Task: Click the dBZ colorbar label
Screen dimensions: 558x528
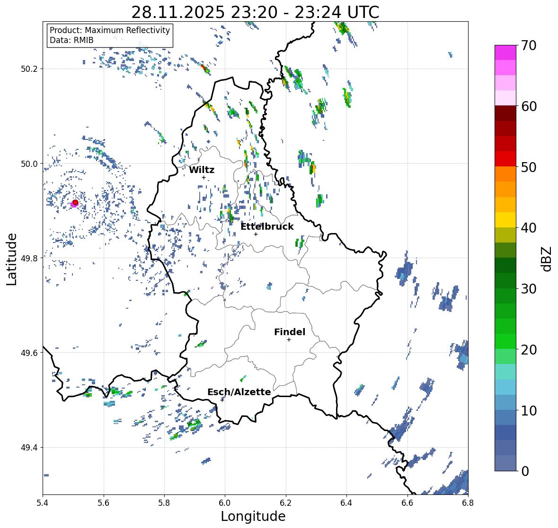Action: point(547,259)
